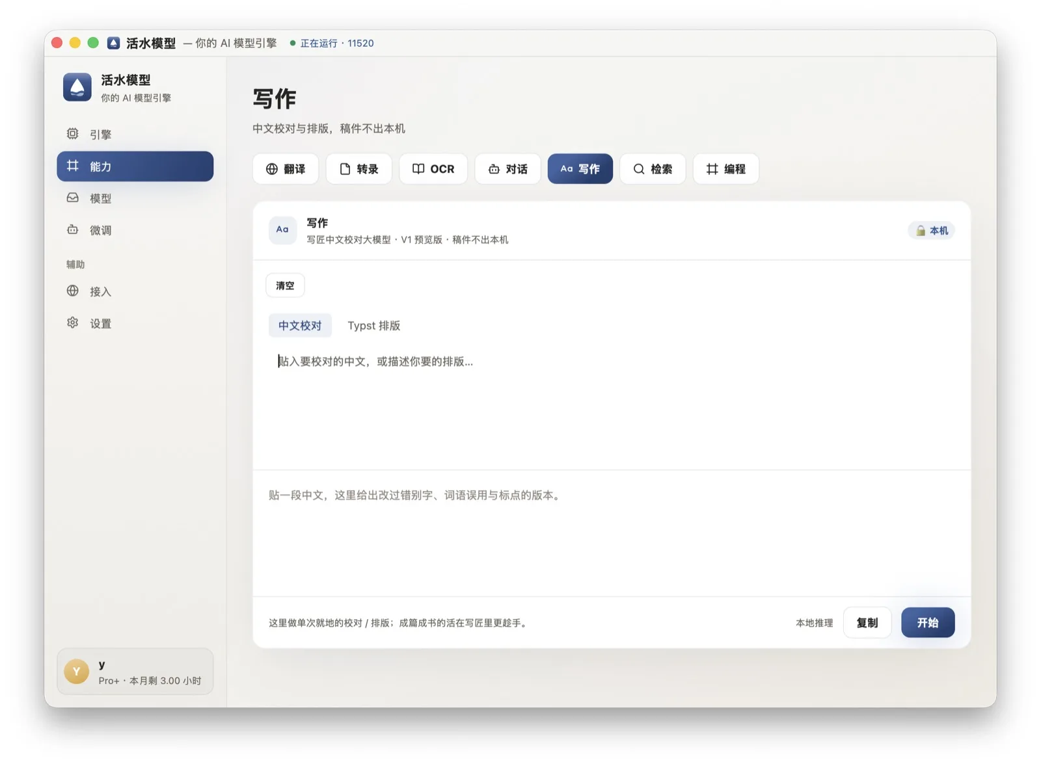This screenshot has width=1041, height=766.
Task: Select the 写作 capability tab
Action: point(580,169)
